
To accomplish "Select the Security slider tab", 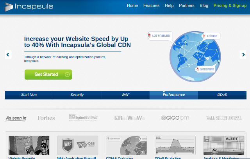I will pos(77,95).
